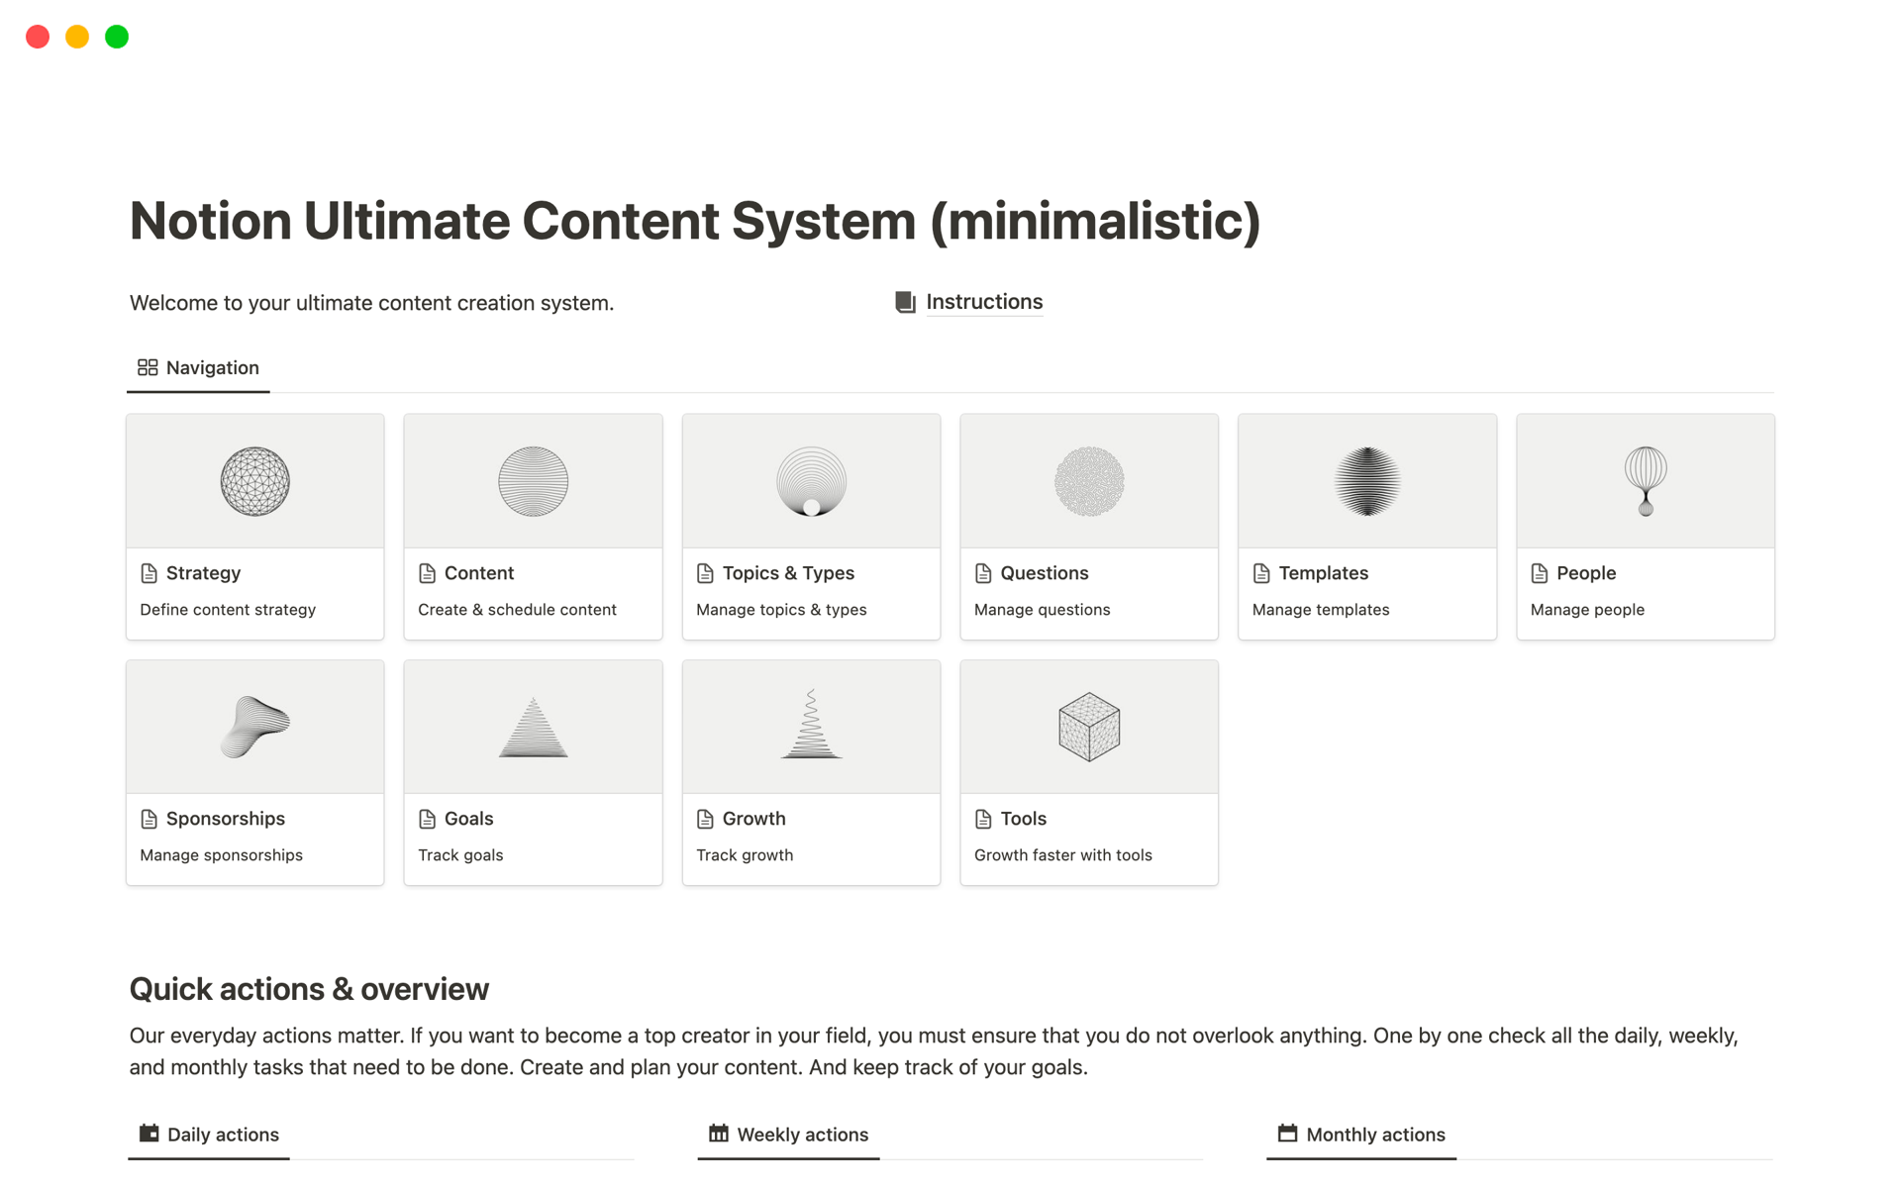Click the Goals page icon
Image resolution: width=1901 pixels, height=1188 pixels.
point(428,819)
